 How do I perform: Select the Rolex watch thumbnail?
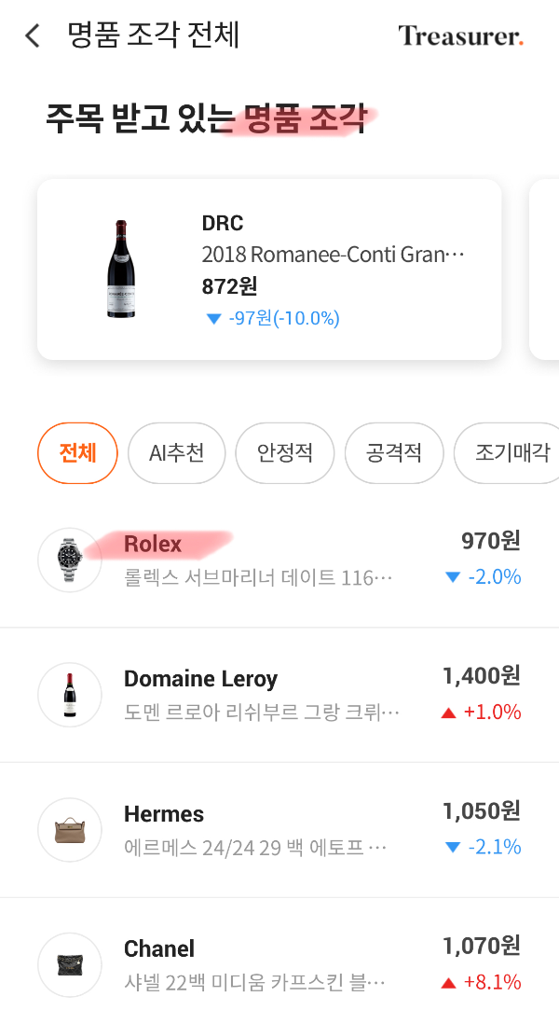[69, 559]
